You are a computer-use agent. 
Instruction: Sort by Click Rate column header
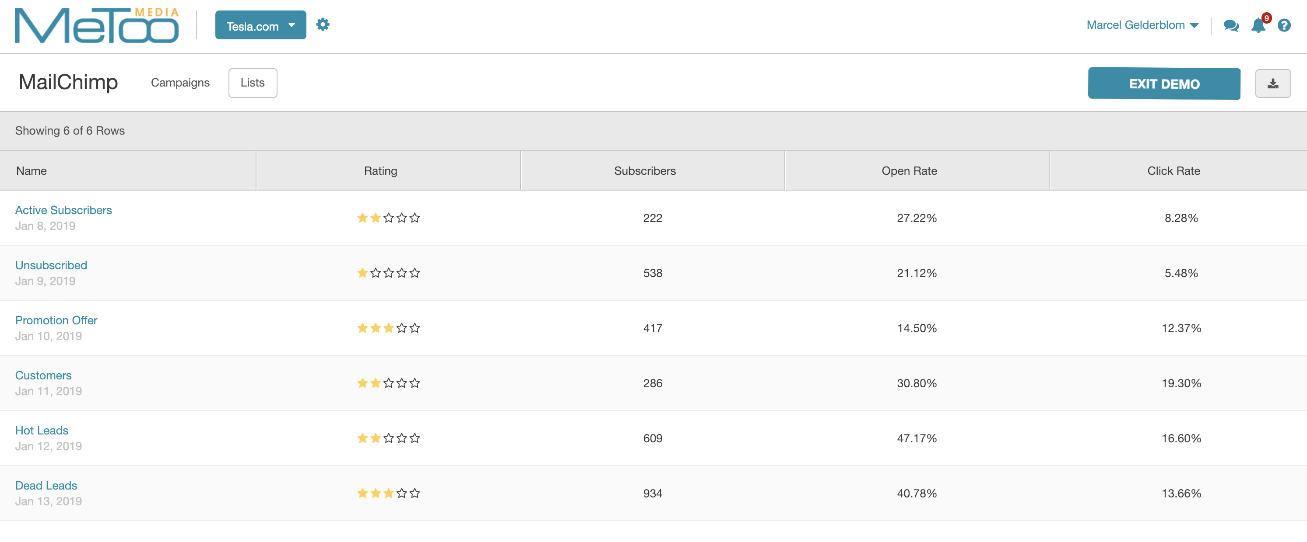pyautogui.click(x=1178, y=171)
